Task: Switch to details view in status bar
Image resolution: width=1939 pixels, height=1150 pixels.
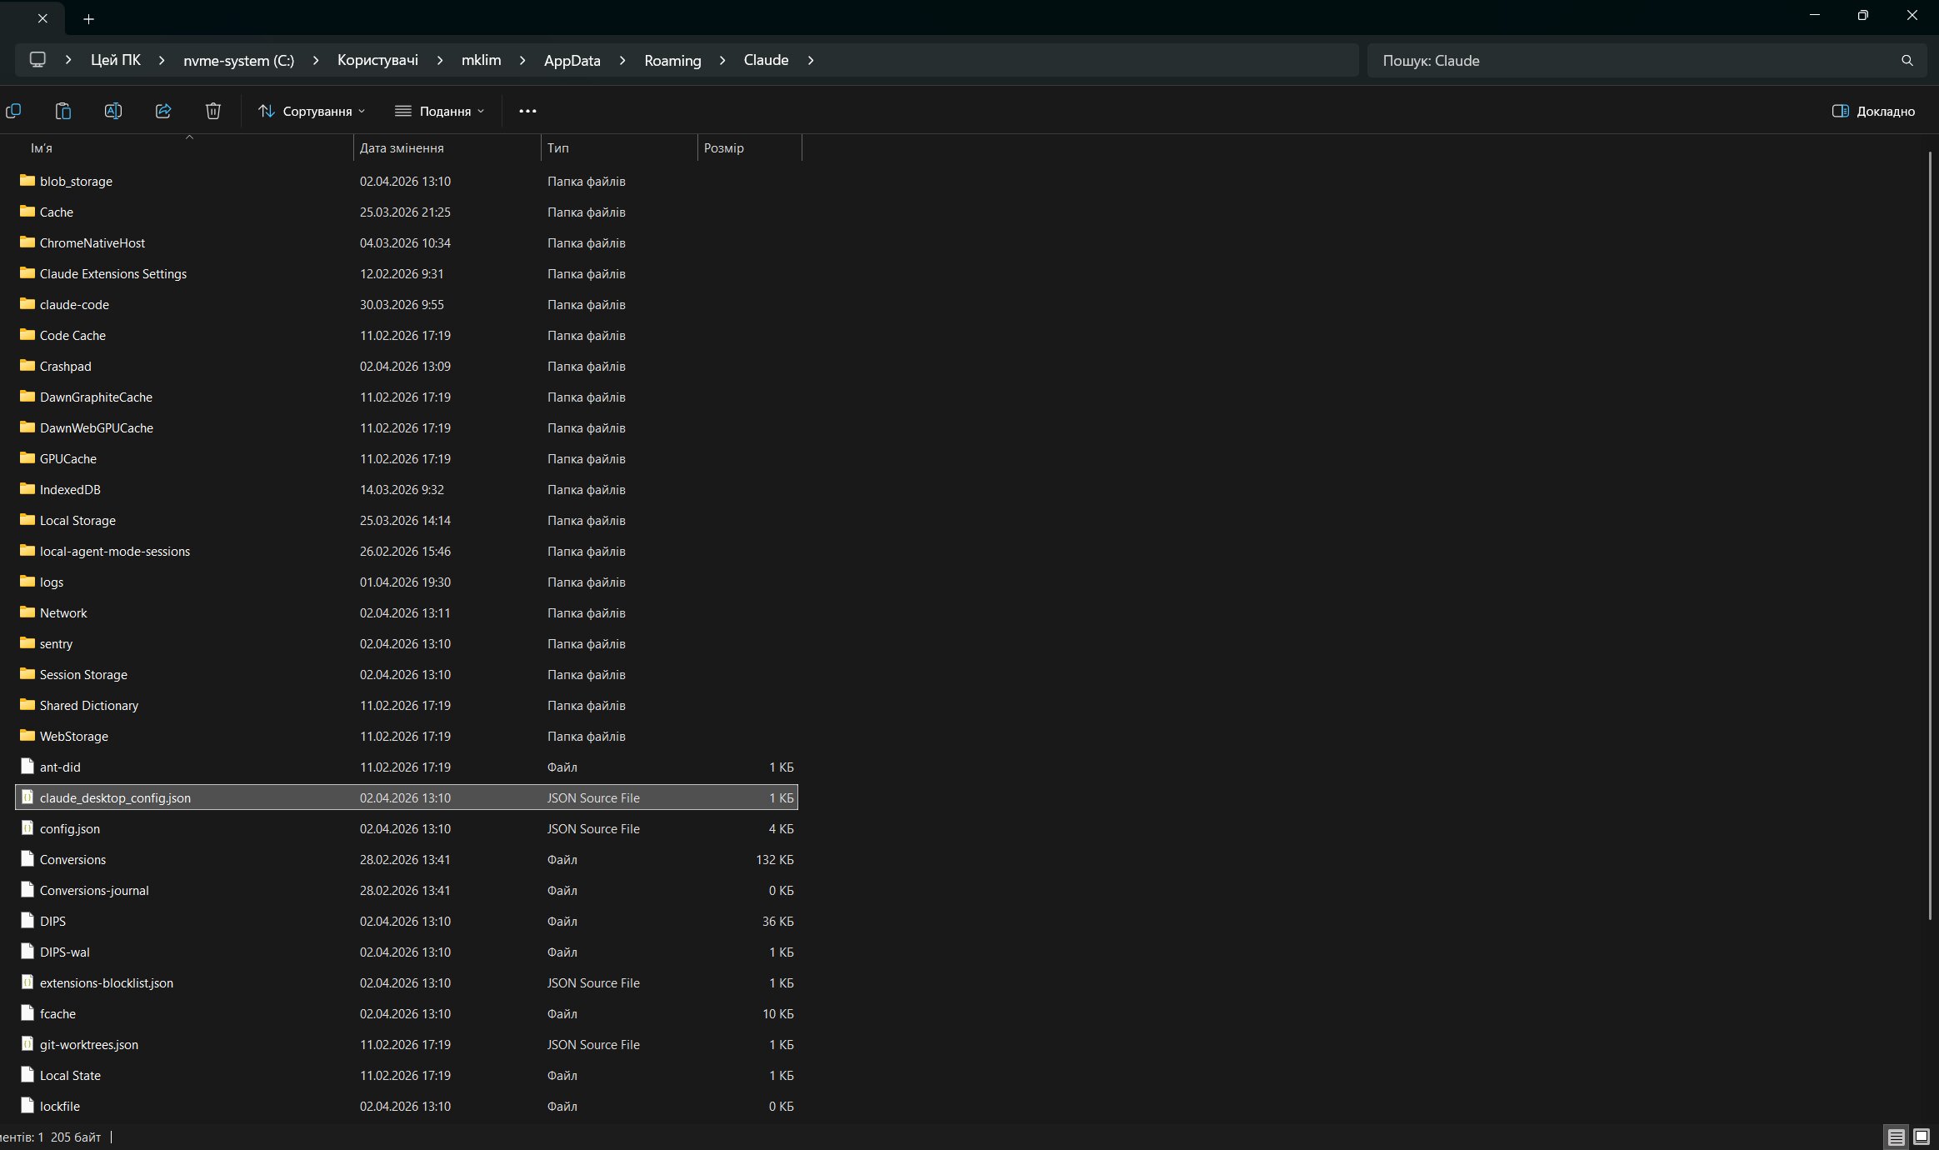Action: click(1895, 1137)
